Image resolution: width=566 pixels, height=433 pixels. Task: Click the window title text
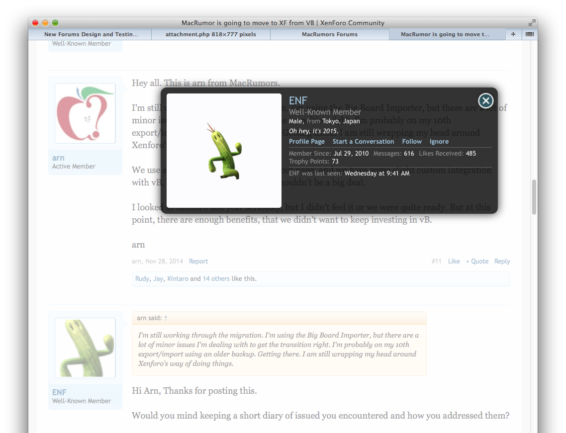click(x=283, y=23)
